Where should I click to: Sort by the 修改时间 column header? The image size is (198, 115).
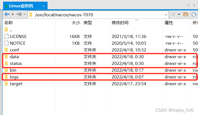120,23
